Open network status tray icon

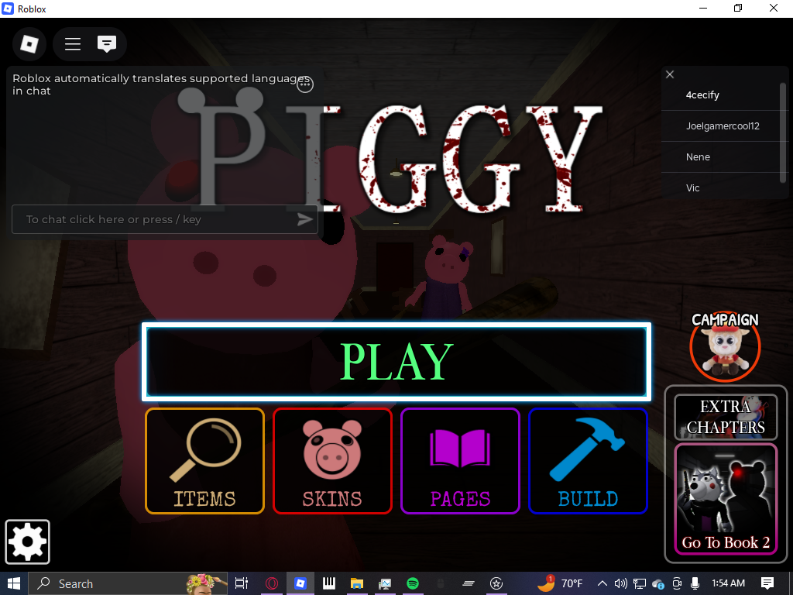click(639, 583)
